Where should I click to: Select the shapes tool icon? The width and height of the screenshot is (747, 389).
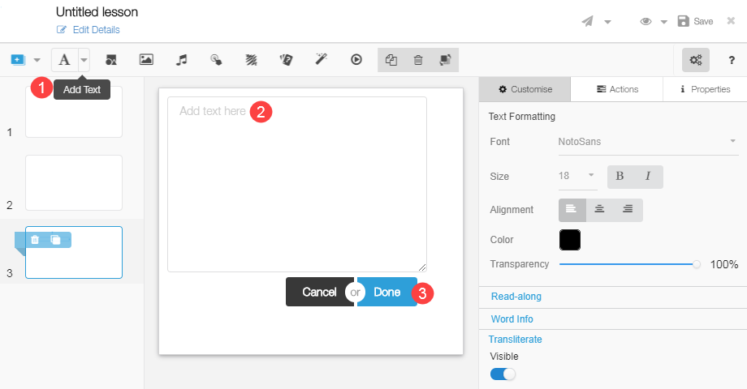pos(111,60)
